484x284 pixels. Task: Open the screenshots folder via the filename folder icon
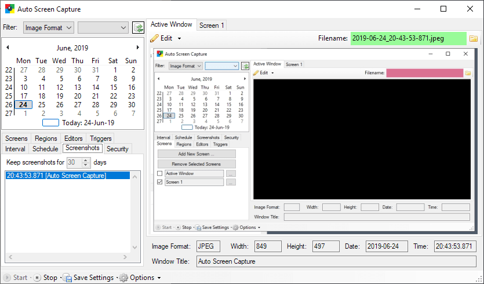coord(474,39)
